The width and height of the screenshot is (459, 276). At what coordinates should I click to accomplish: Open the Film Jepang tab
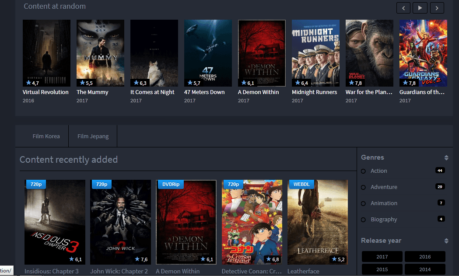click(93, 136)
